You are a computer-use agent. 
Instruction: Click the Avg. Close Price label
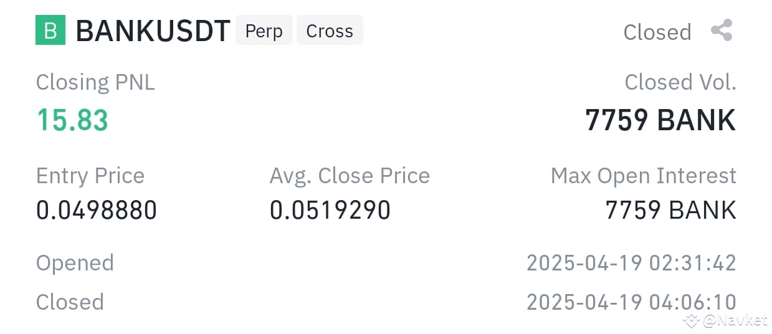350,176
